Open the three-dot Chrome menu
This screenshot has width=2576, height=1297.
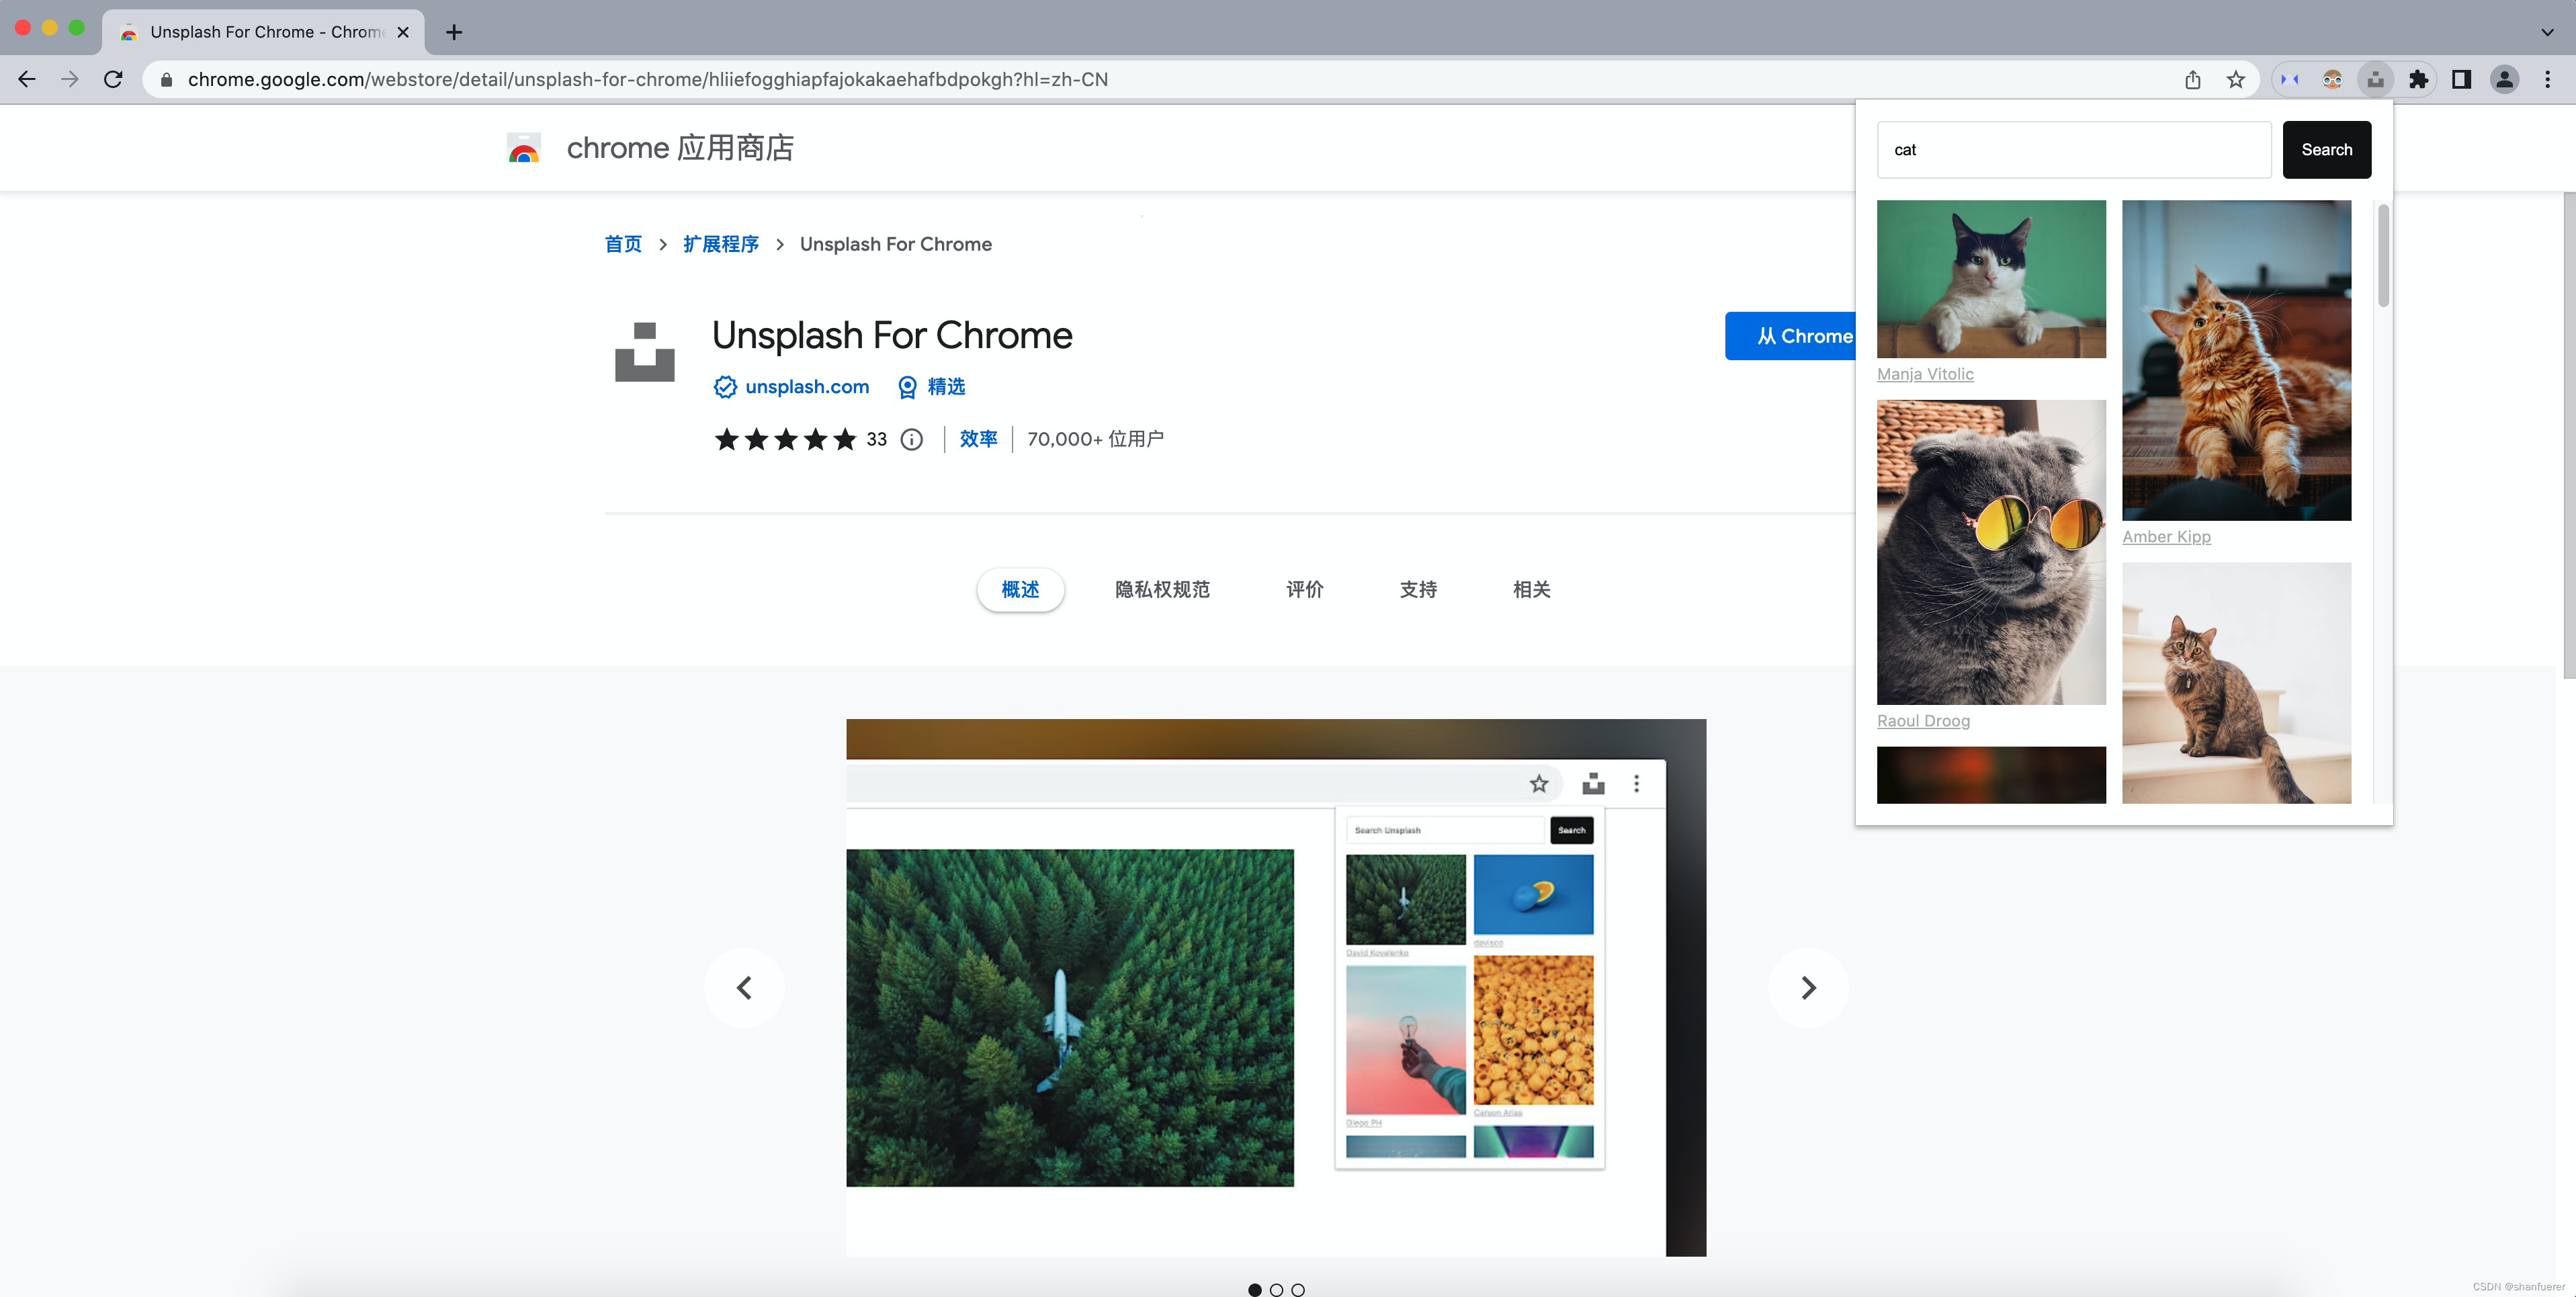click(2547, 79)
